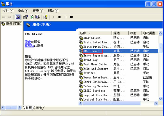Select the Human Interface... service row
The height and width of the screenshot is (116, 164).
tap(118, 78)
